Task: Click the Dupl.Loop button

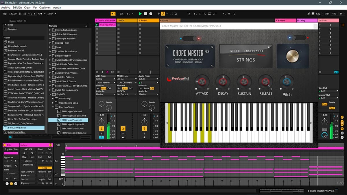Action: point(28,165)
